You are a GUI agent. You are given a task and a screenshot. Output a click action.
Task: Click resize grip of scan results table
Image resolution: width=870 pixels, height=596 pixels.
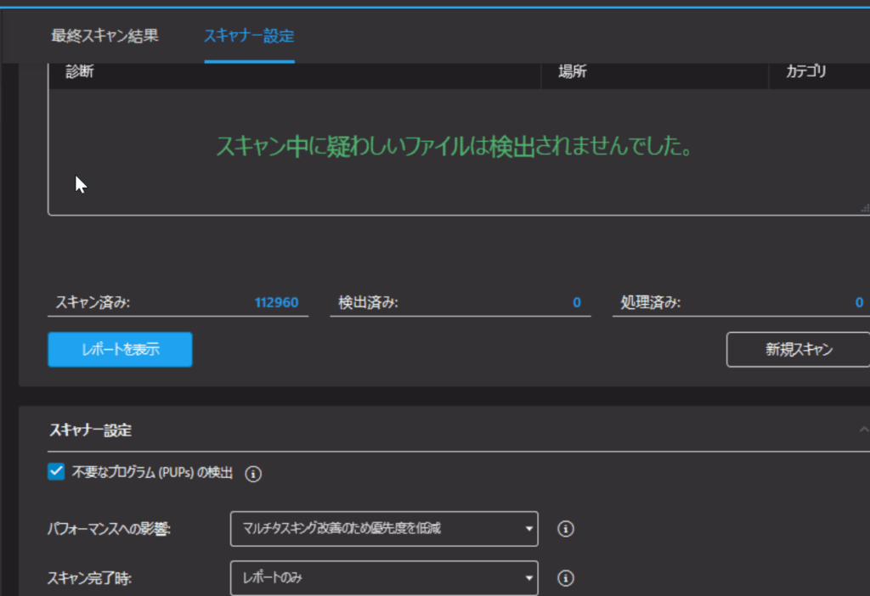click(864, 208)
